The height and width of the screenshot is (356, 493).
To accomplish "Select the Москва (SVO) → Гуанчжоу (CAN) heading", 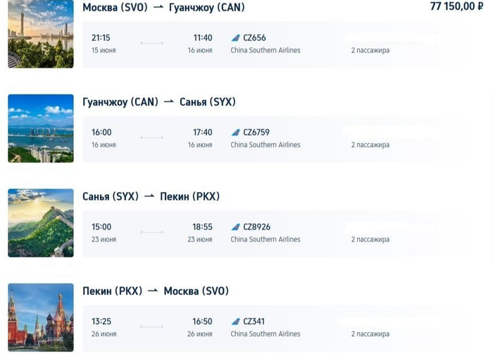I will (x=163, y=8).
